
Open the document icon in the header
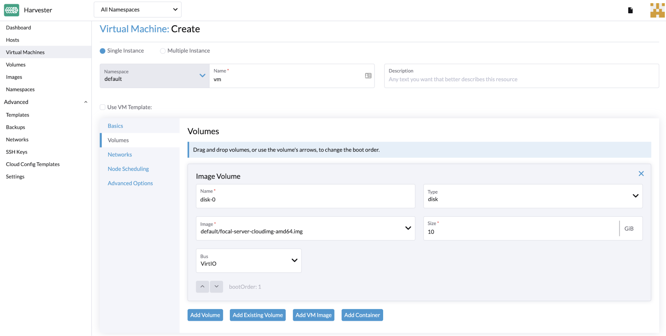coord(630,10)
